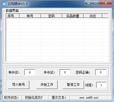Click the www.sn88.net status bar text
Viewport: 114px width, 102px height.
(89, 98)
